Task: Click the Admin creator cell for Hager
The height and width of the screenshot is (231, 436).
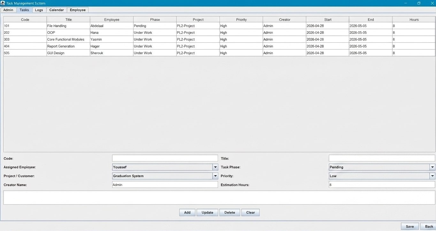Action: tap(285, 46)
